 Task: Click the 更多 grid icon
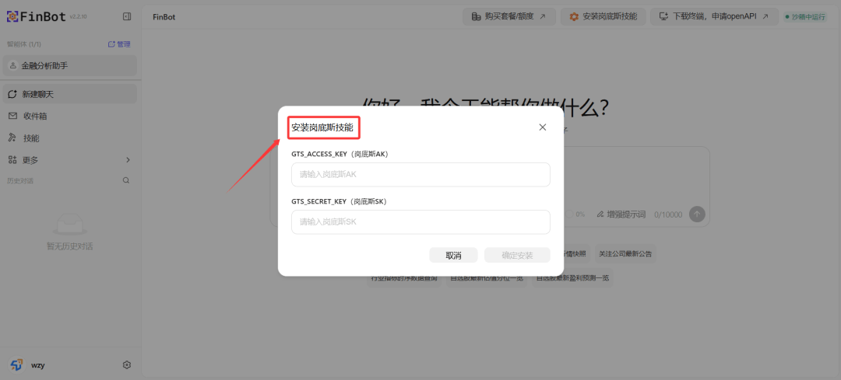[12, 160]
